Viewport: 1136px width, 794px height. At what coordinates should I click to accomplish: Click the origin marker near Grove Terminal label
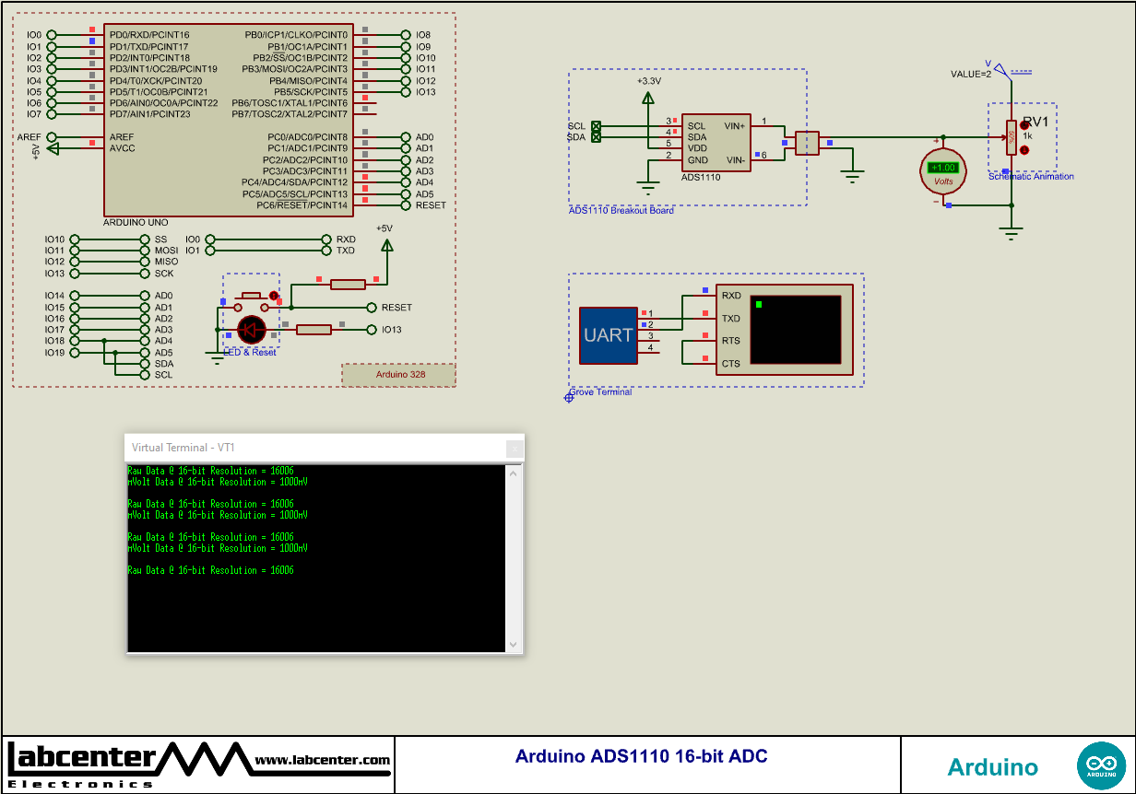click(x=569, y=397)
